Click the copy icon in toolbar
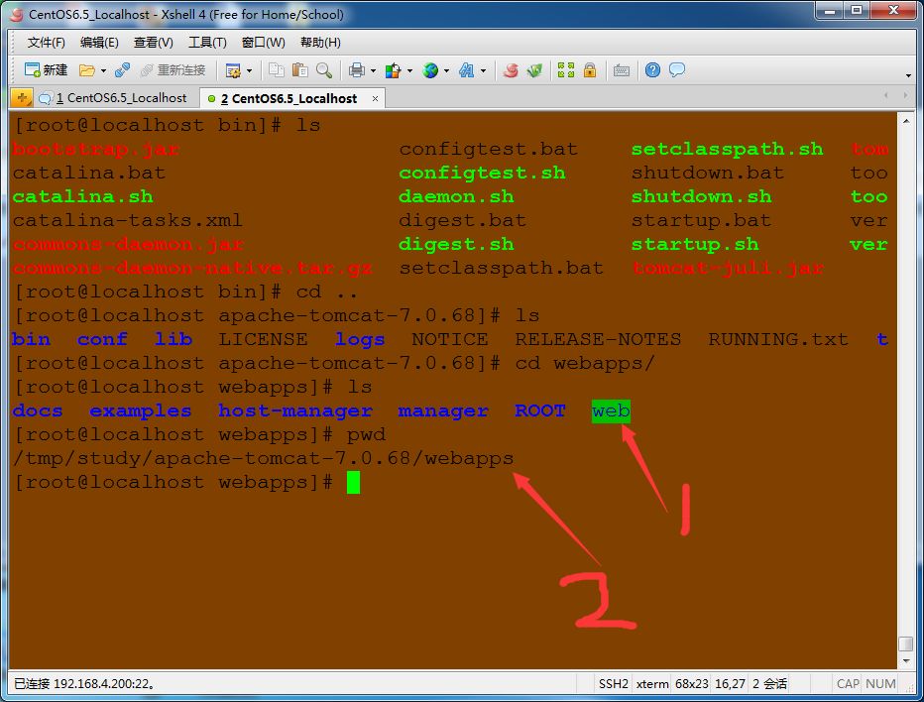This screenshot has height=702, width=924. [x=276, y=70]
